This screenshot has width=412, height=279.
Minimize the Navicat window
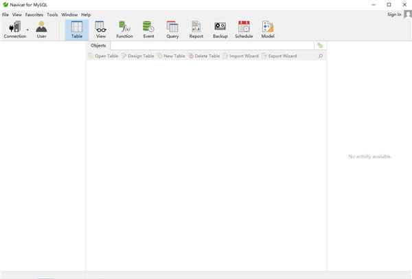pyautogui.click(x=374, y=5)
